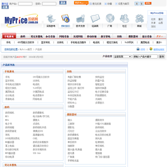The width and height of the screenshot is (167, 167).
Task: Click the 即时报价 nav icon
Action: tap(65, 18)
